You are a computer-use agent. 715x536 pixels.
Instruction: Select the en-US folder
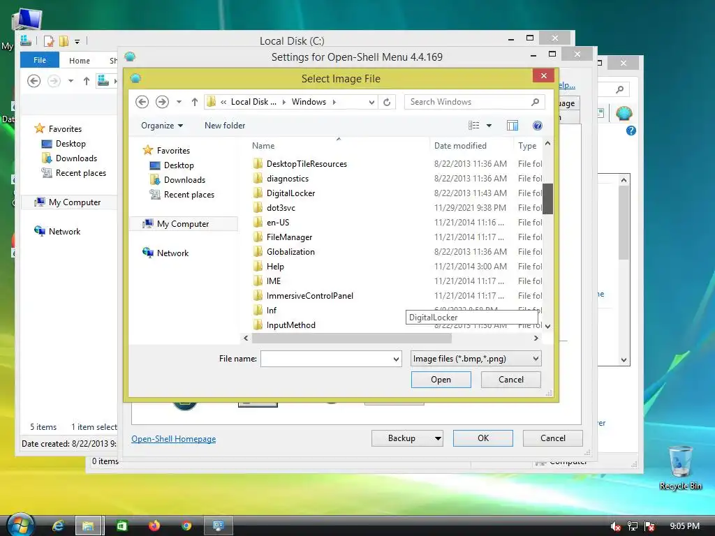(x=278, y=223)
